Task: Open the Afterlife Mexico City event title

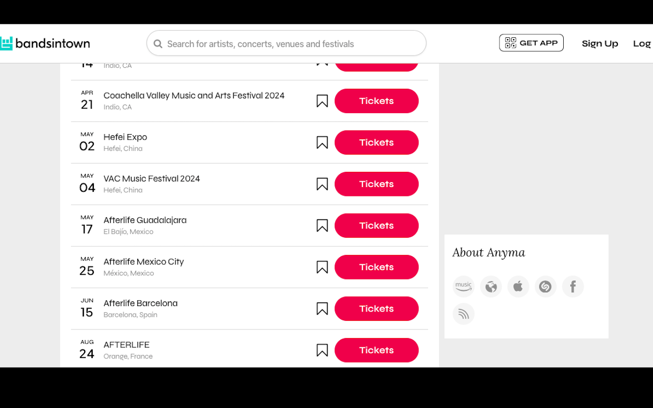Action: 144,262
